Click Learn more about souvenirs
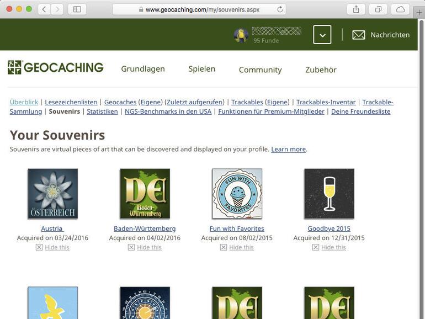The width and height of the screenshot is (425, 319). click(288, 150)
